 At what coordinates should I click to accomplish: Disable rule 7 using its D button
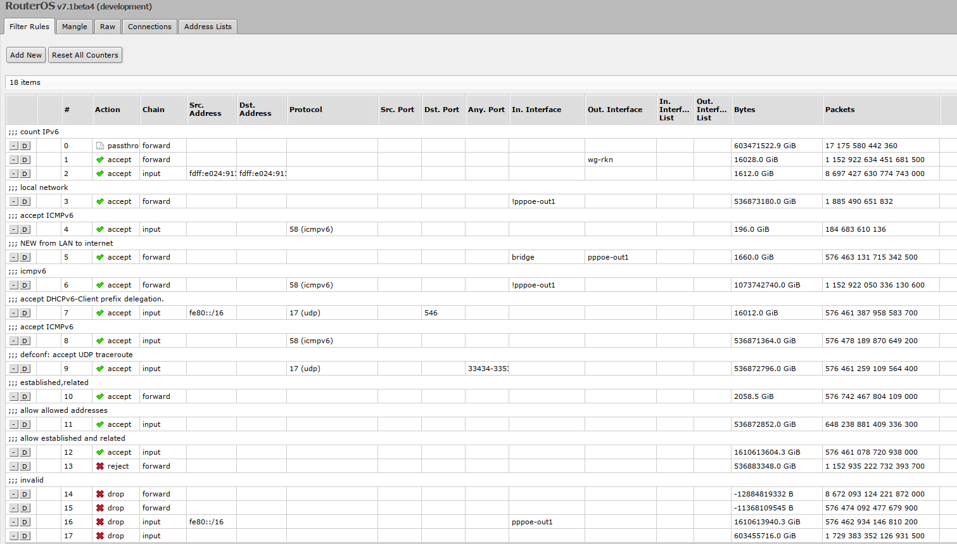click(x=25, y=313)
